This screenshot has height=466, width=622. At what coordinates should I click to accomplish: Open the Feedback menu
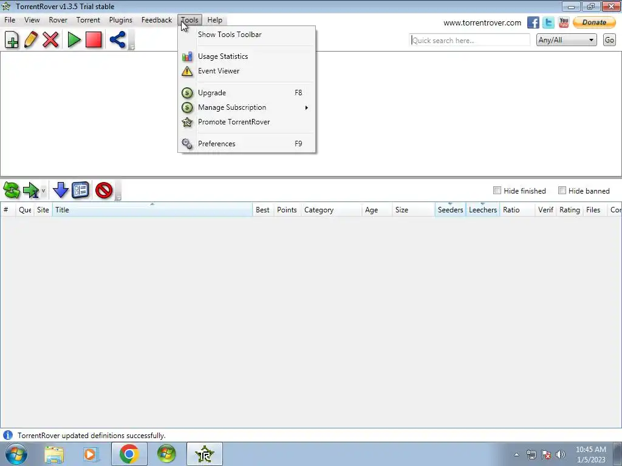click(157, 20)
